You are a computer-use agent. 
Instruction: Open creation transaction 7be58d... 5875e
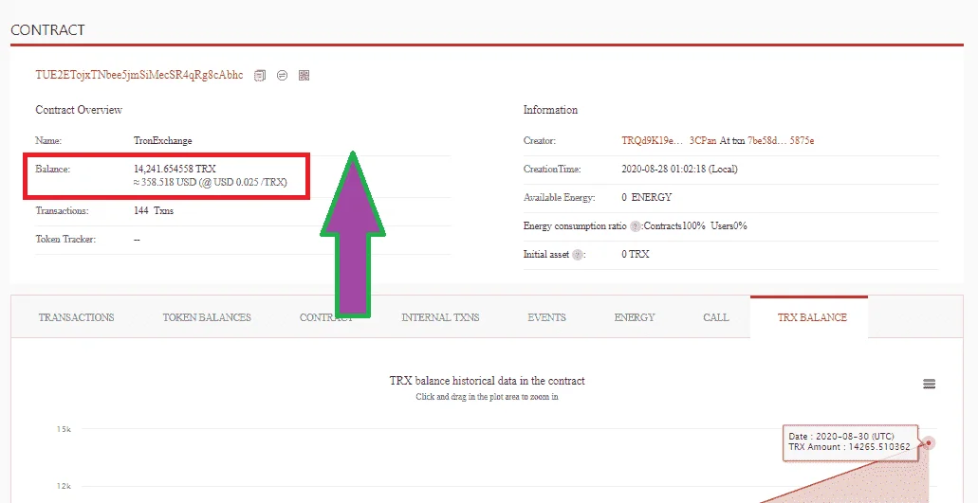tap(781, 141)
